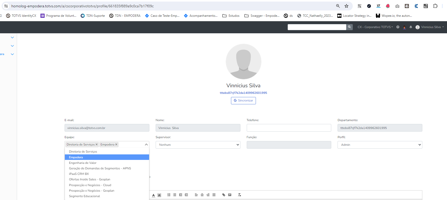Open the Selenium IDE extension

tap(426, 6)
